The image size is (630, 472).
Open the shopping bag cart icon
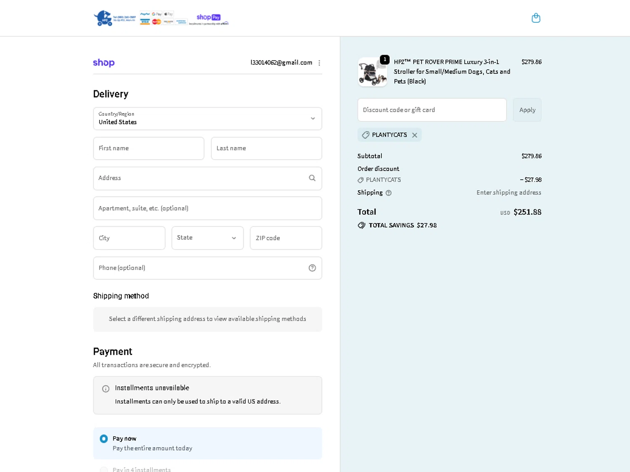pyautogui.click(x=535, y=18)
